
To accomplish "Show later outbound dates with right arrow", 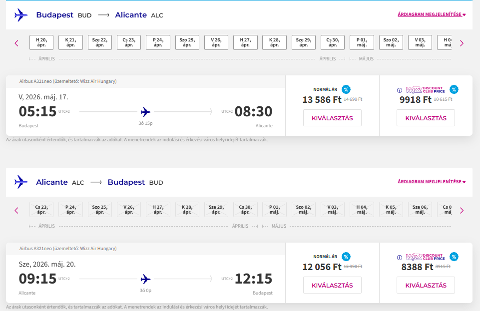I will coord(462,43).
